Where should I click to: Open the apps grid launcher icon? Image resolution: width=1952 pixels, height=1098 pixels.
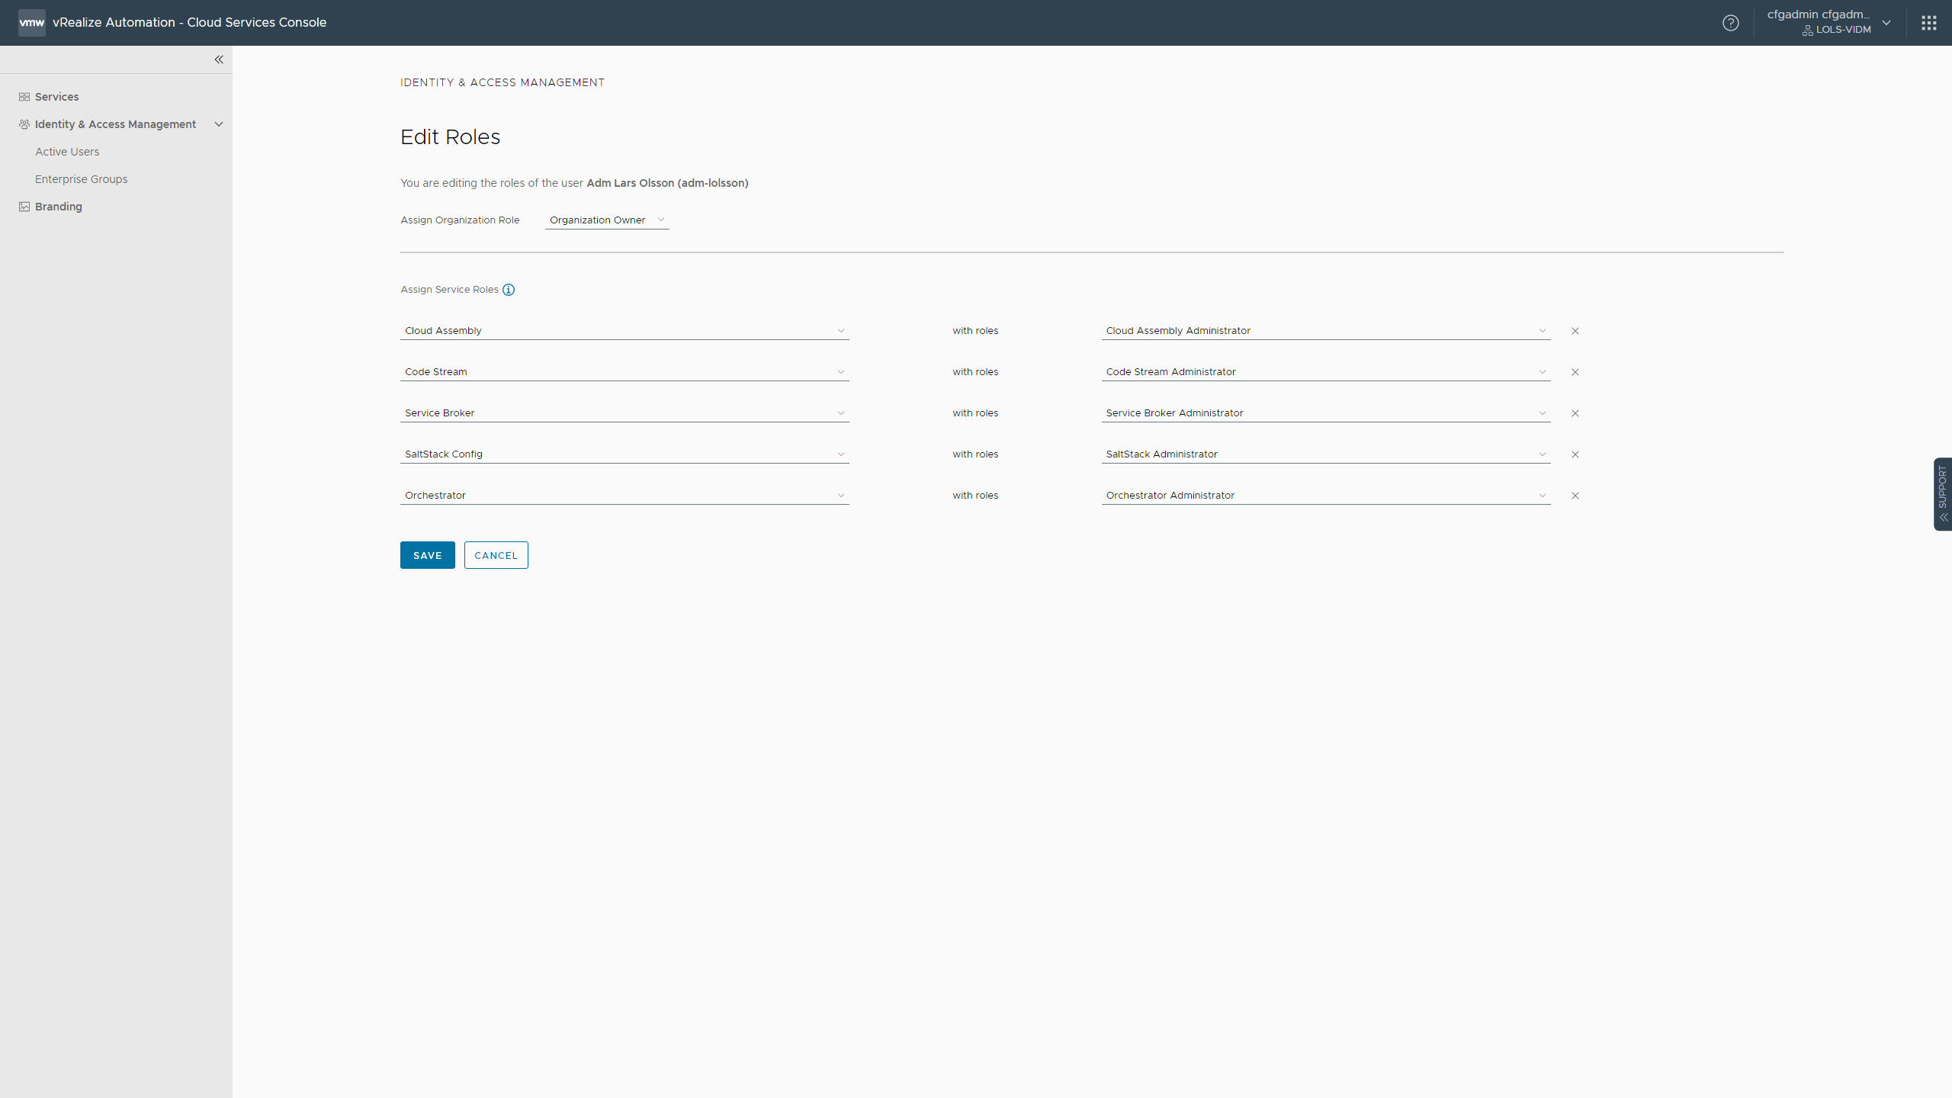[x=1929, y=23]
